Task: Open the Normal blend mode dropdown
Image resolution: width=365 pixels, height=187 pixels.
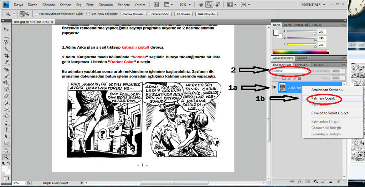Action: (x=290, y=71)
